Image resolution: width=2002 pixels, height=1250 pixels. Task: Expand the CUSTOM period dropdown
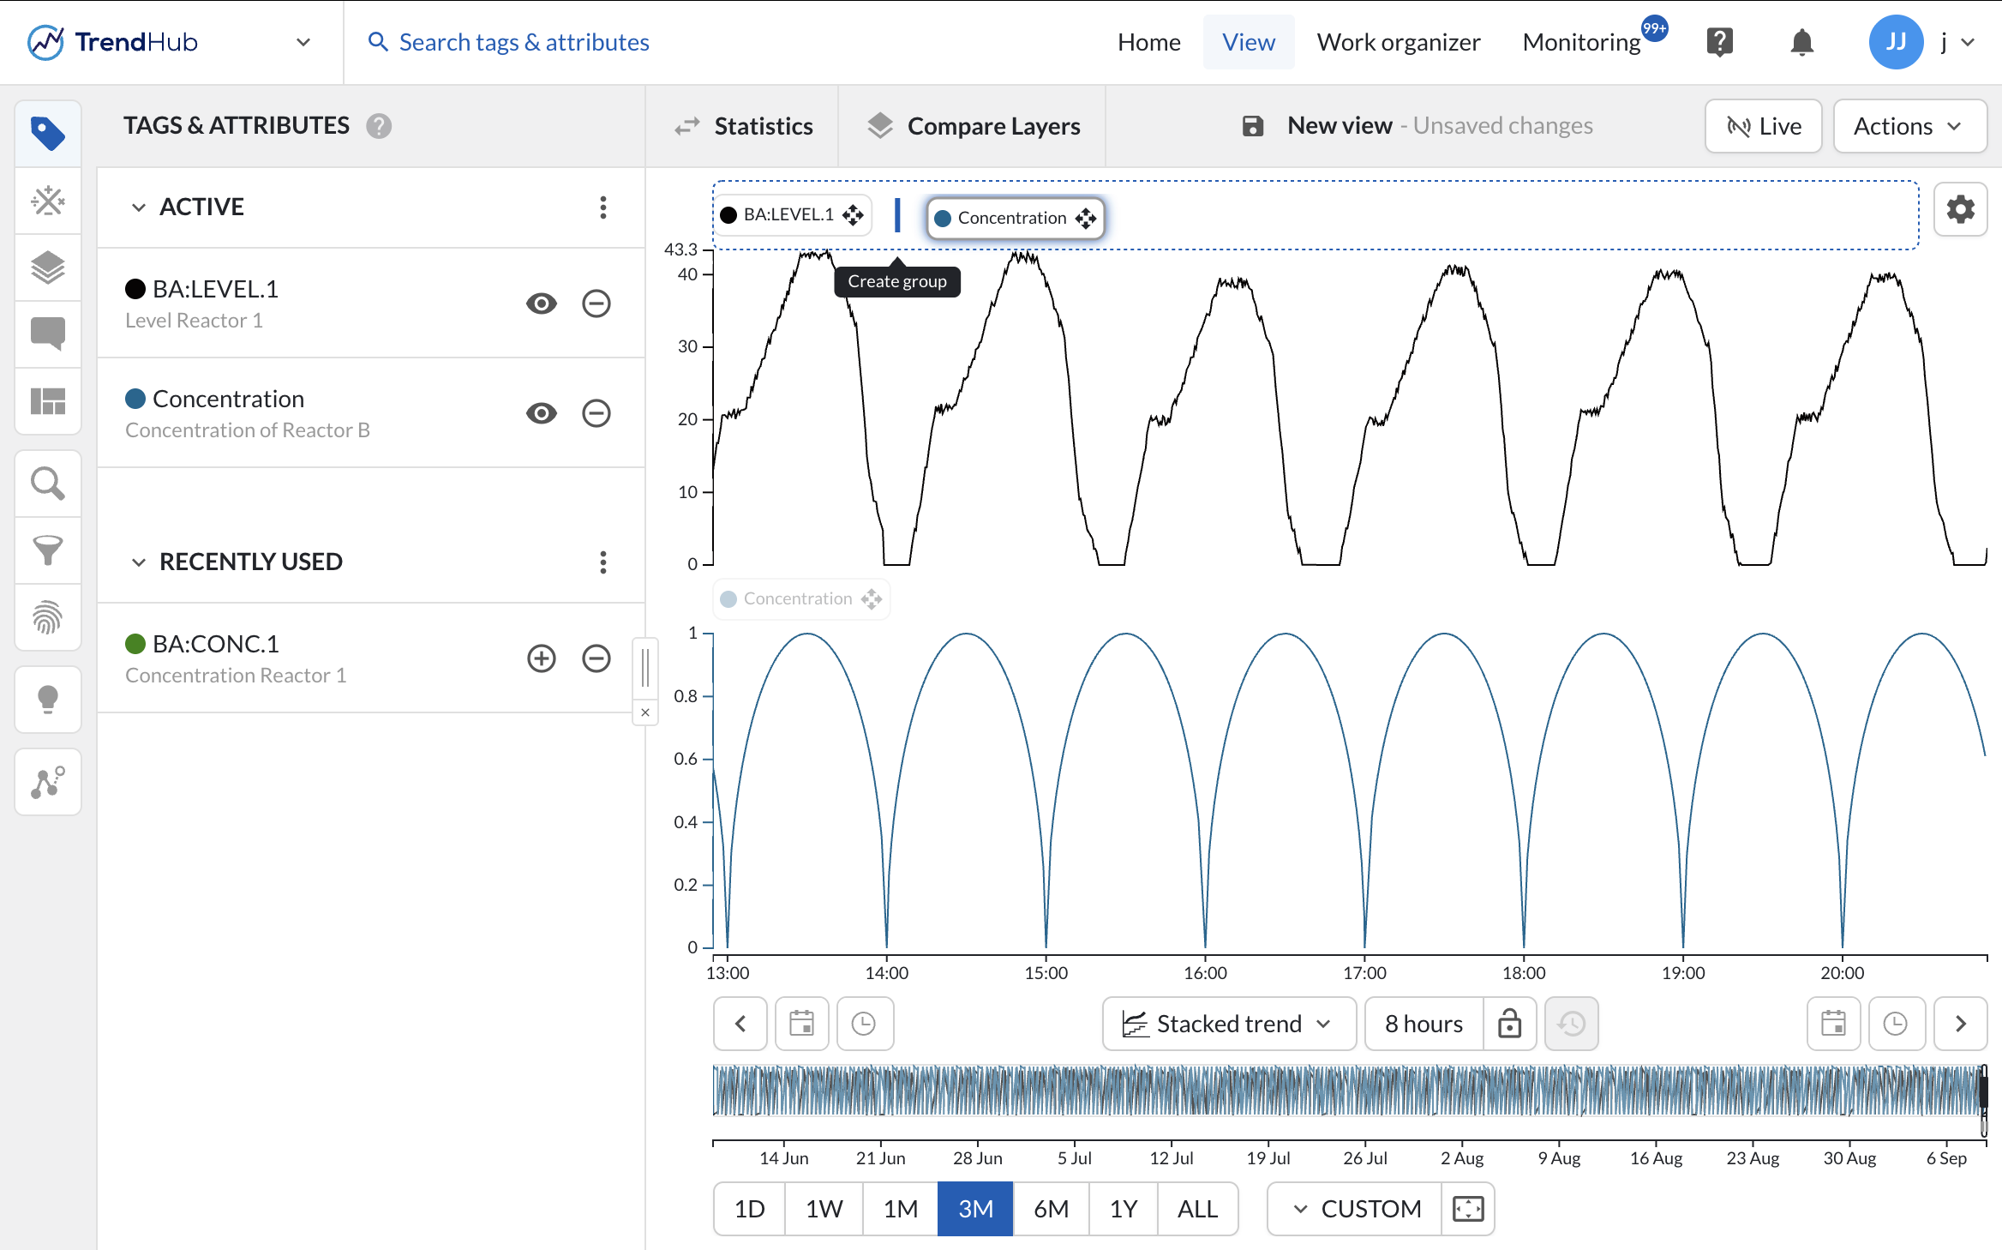tap(1355, 1209)
